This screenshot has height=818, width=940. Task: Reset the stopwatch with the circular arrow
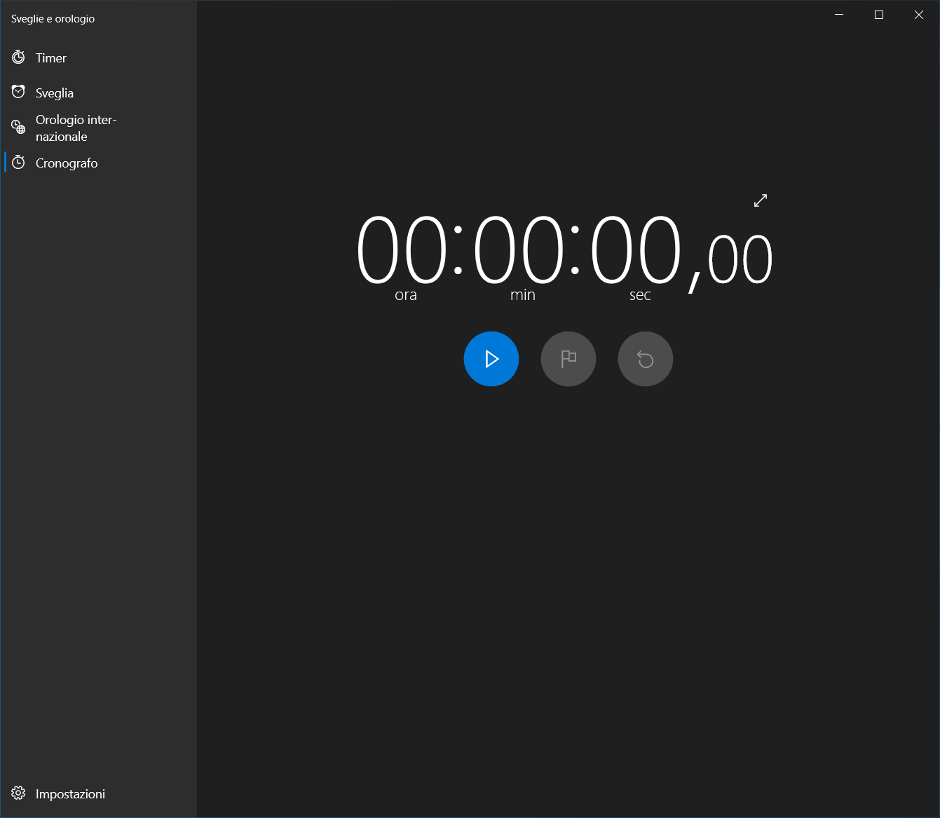[x=646, y=359]
